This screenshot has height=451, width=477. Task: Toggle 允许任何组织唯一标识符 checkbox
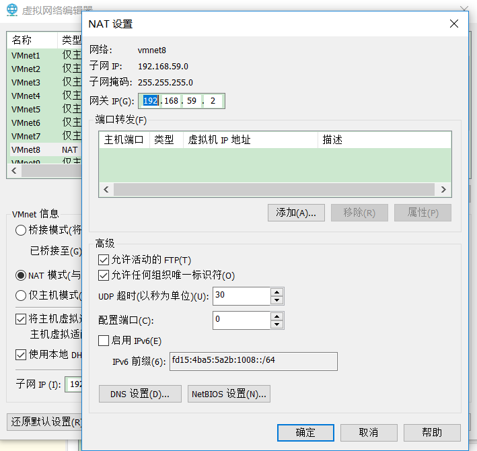[104, 275]
